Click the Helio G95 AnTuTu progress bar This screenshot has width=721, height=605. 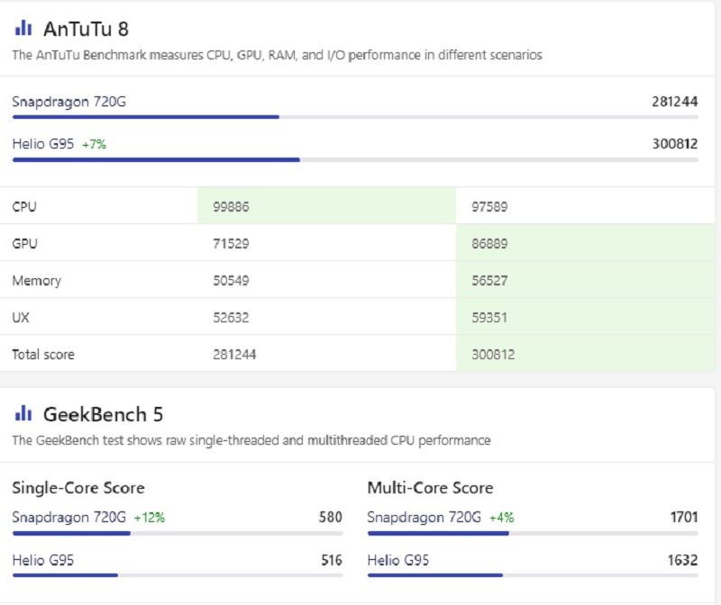[x=354, y=160]
